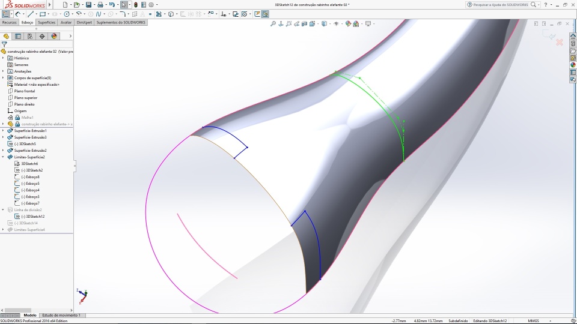
Task: Open the Appearances color ball in task pane
Action: click(573, 65)
